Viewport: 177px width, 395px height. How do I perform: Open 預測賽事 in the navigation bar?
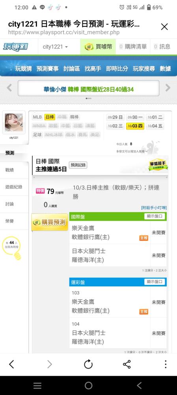[x=47, y=68]
